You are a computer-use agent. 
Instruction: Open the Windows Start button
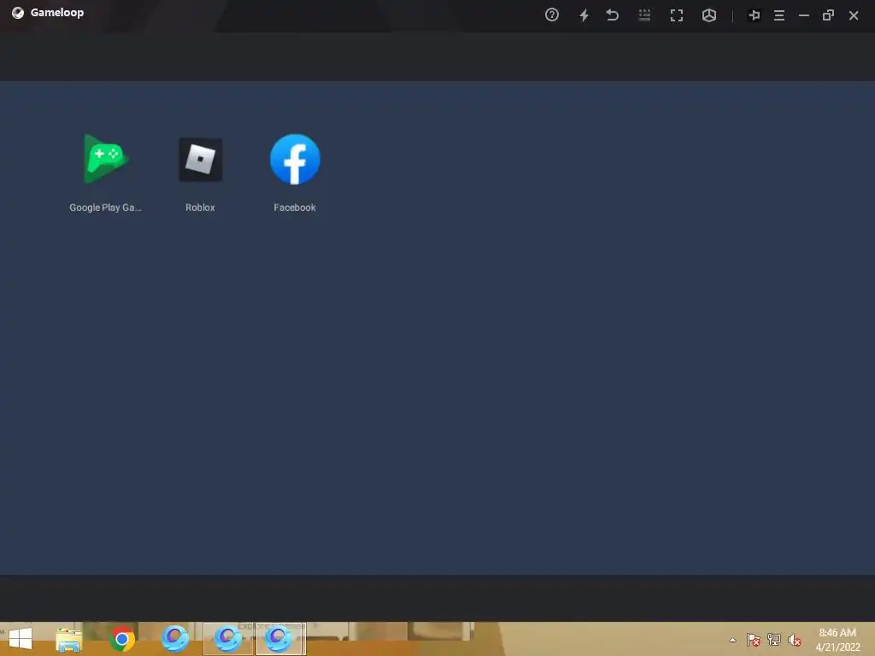(21, 639)
